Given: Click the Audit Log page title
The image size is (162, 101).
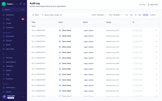Looking at the screenshot, I should pos(35,3).
